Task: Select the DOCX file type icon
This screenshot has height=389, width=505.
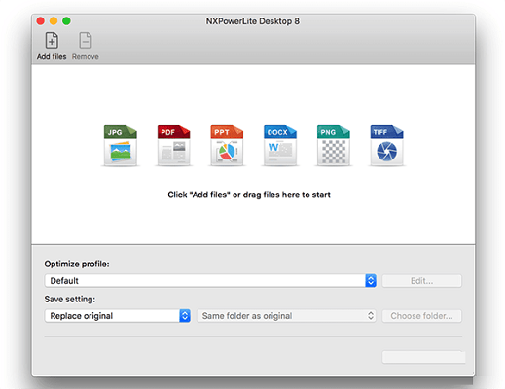Action: coord(280,146)
